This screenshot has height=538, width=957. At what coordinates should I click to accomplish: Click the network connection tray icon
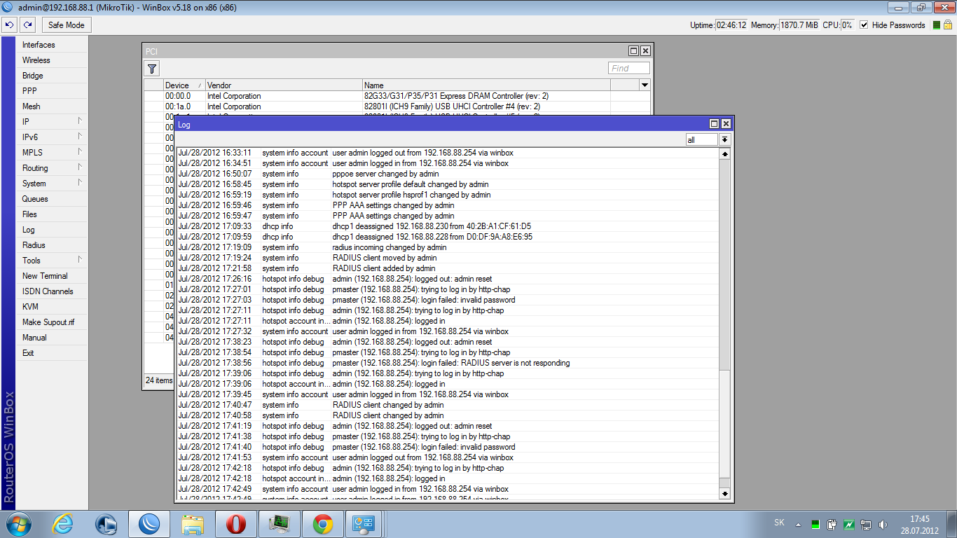tap(866, 524)
